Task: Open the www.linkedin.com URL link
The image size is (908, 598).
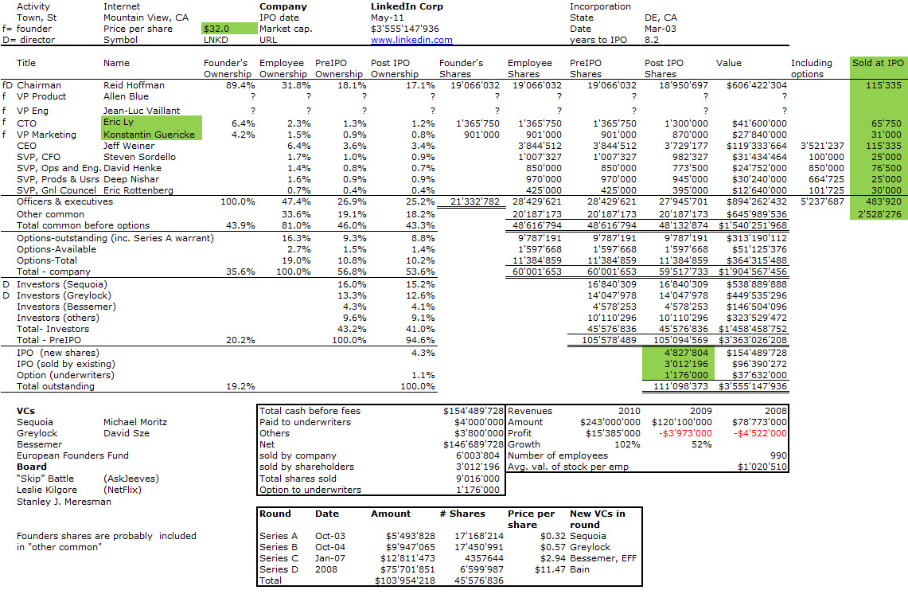Action: pyautogui.click(x=411, y=40)
